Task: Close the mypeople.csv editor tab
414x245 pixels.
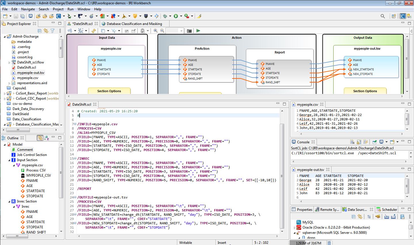Action: click(322, 105)
